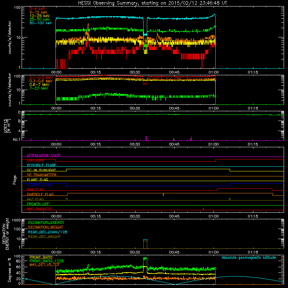
Task: Click the REAR_DEC_CHAN/128 legend label
Action: pyautogui.click(x=48, y=232)
